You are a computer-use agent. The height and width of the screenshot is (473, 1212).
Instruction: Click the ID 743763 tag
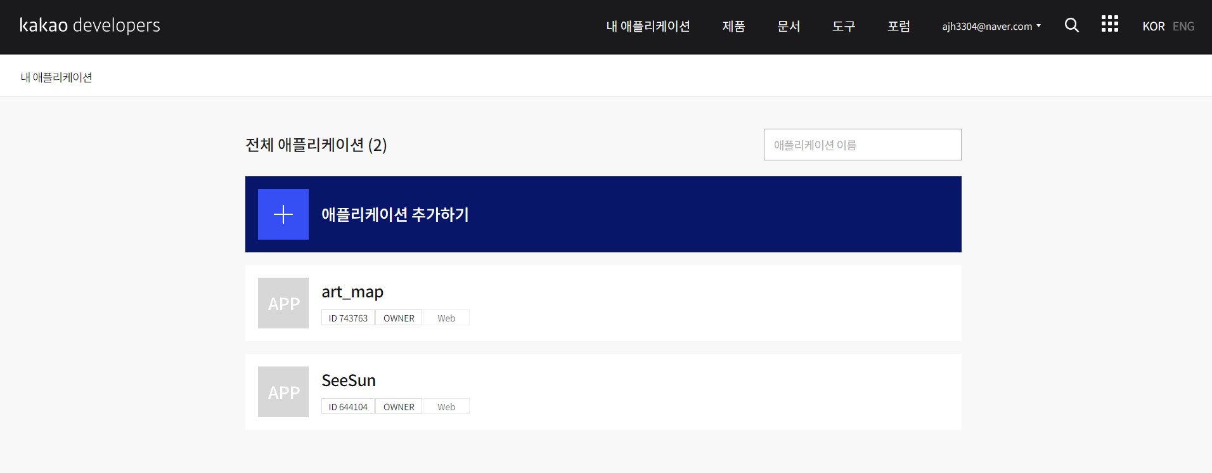[348, 318]
